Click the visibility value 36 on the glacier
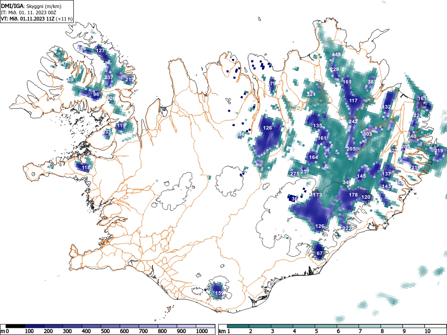 [x=295, y=199]
